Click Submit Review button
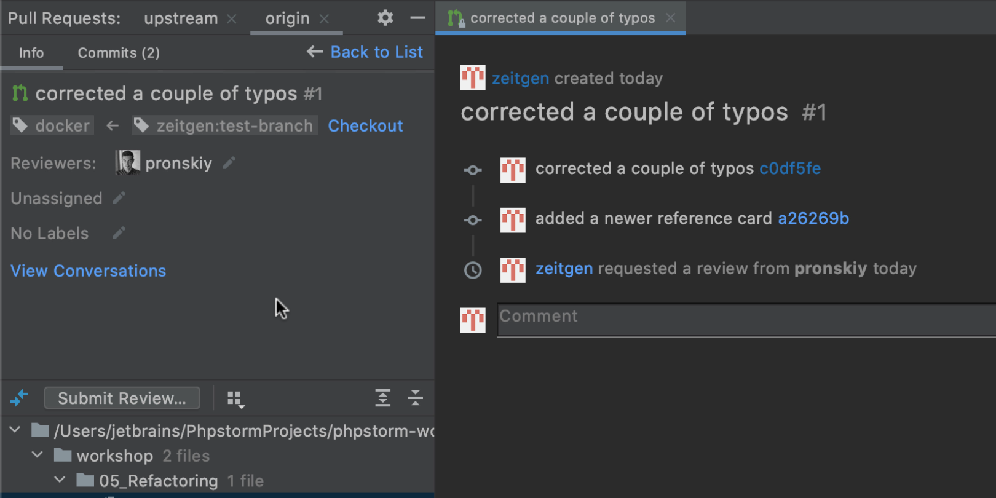Screen dimensions: 996x498 tap(122, 398)
